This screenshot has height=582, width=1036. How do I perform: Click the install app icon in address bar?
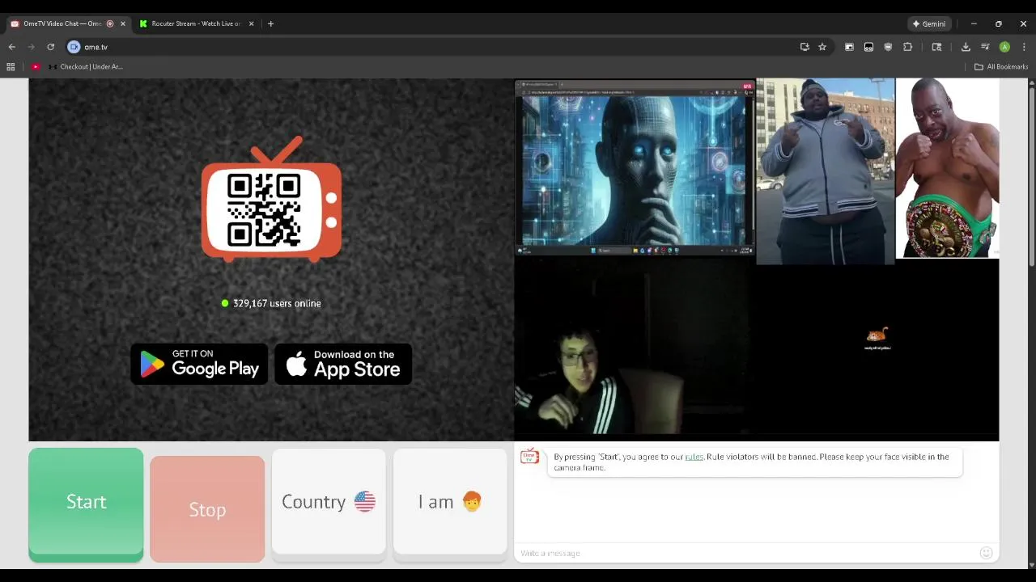(805, 47)
